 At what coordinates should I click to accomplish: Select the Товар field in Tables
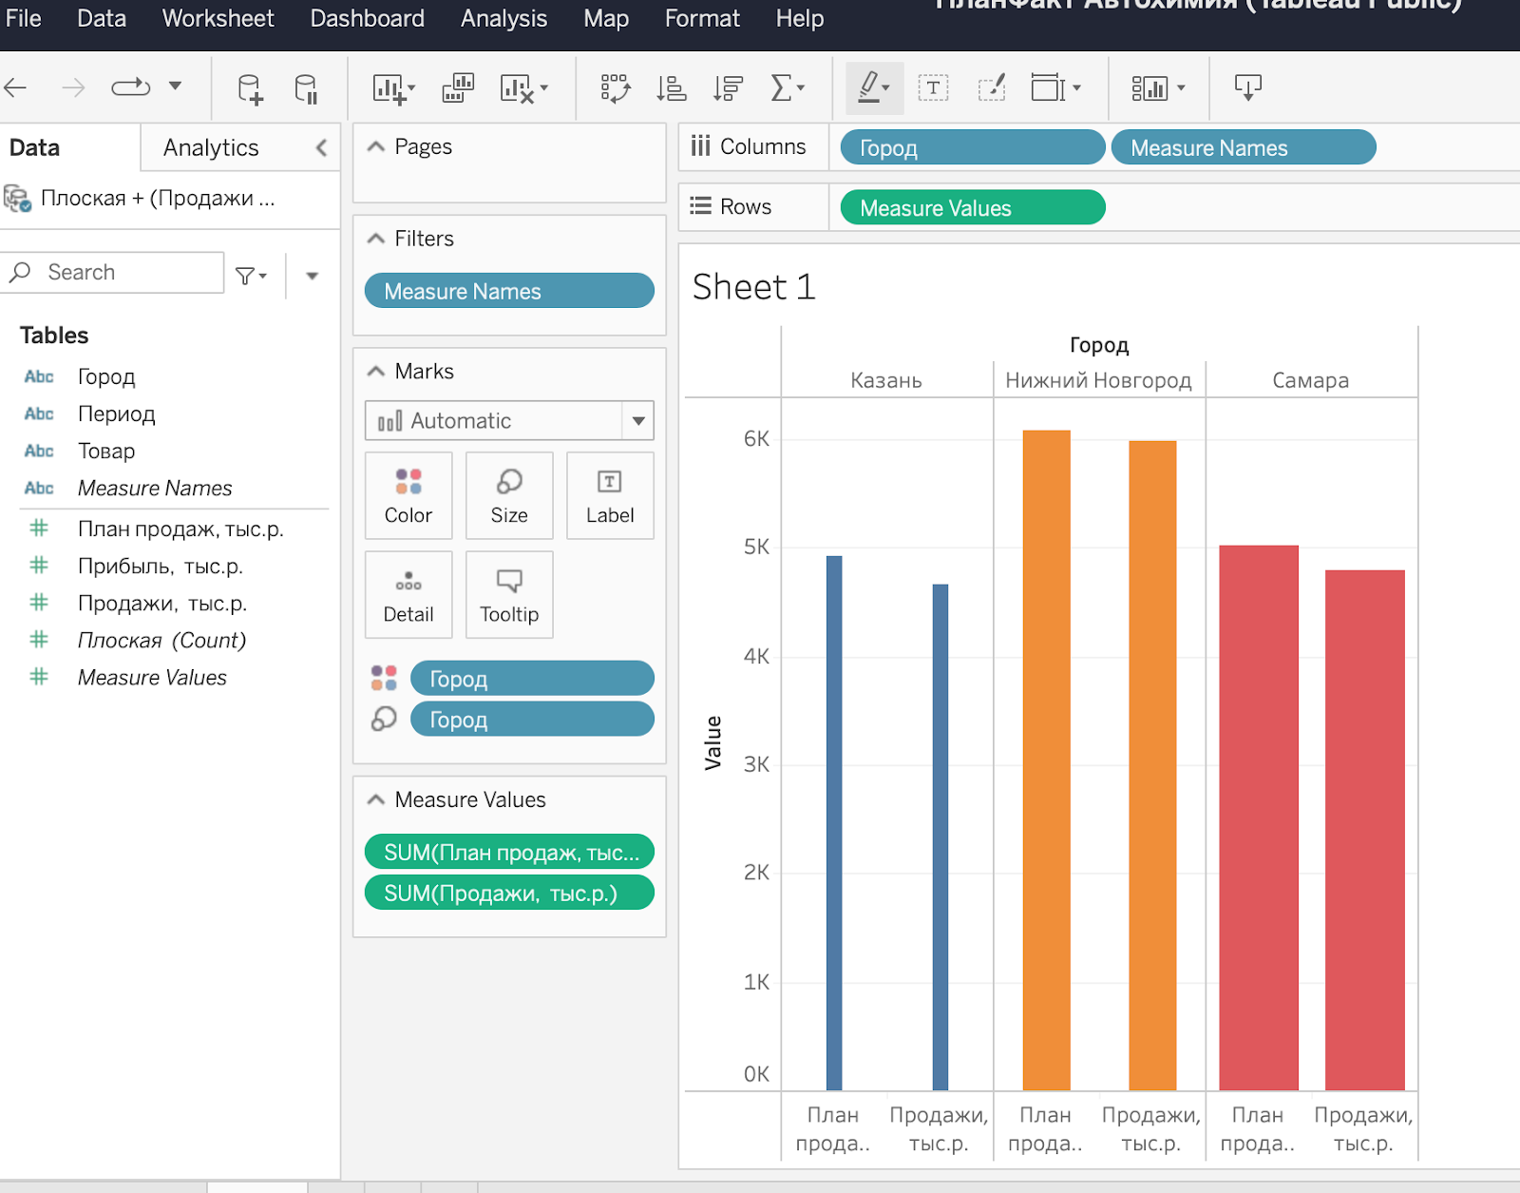coord(106,451)
